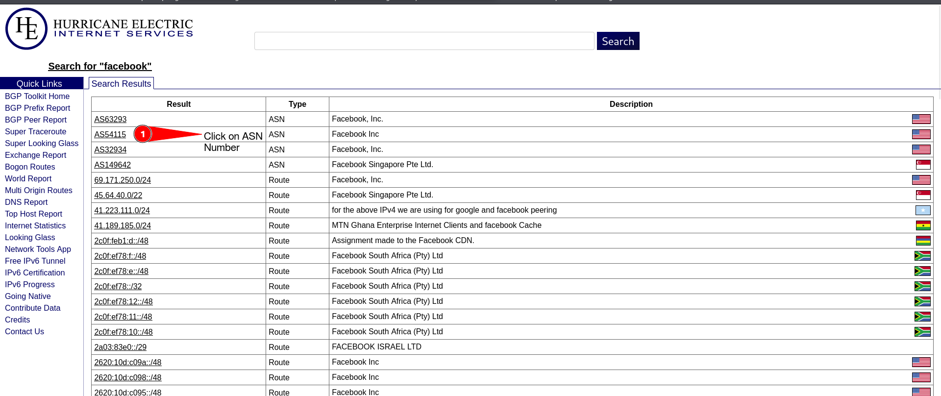Go to Super Looking Glass page
Screen dimensions: 941x396
pos(42,144)
